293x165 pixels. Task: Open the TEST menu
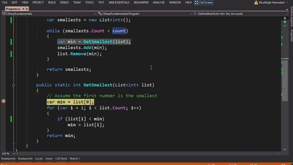101,2
